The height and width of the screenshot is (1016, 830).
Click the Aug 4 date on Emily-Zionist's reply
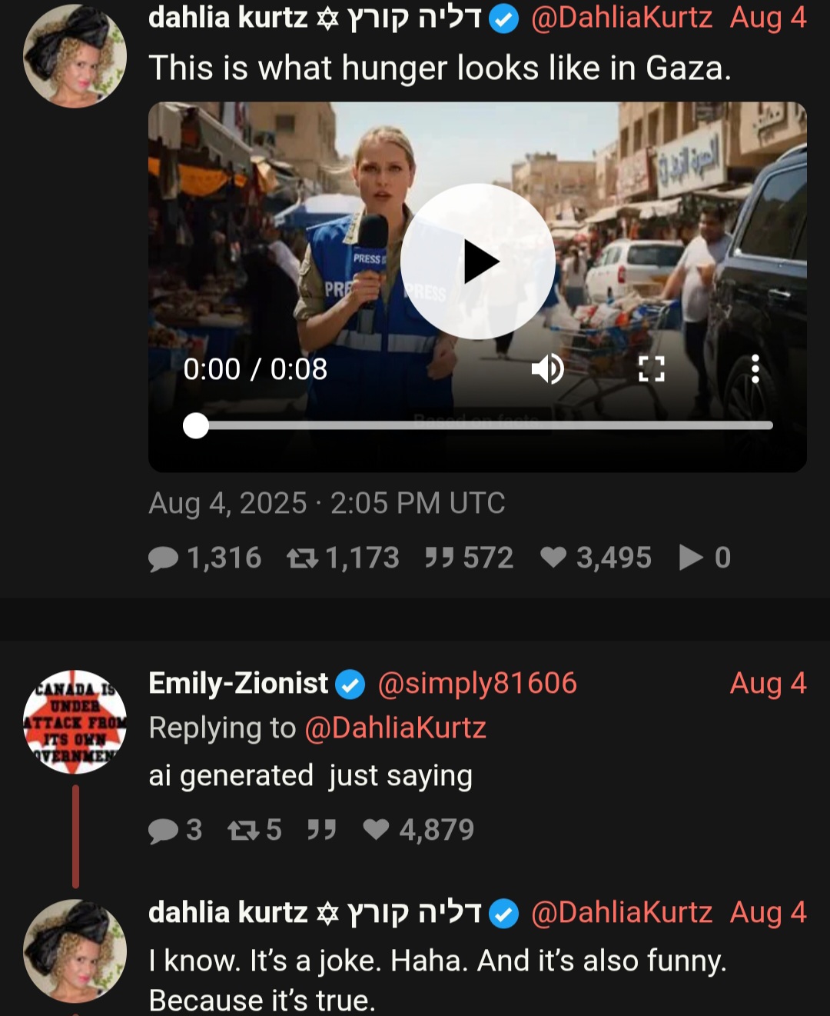767,683
